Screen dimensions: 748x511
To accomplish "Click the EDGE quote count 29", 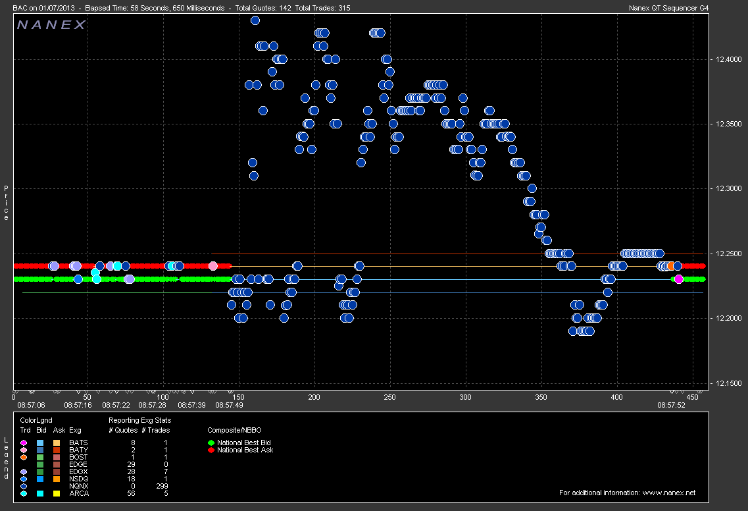I will pos(131,464).
